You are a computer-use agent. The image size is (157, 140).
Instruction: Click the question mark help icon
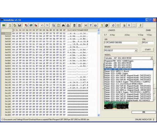point(91,25)
